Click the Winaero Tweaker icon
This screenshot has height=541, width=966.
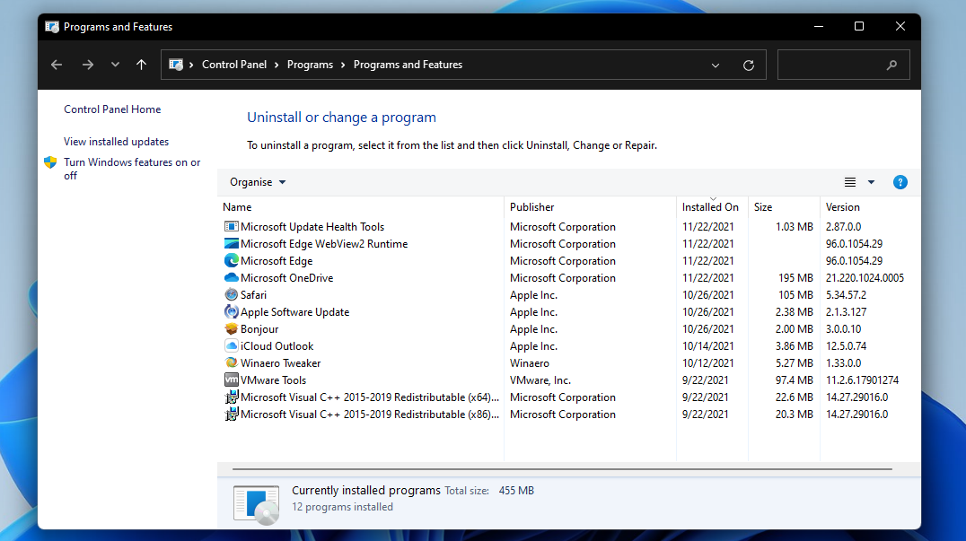(x=231, y=363)
